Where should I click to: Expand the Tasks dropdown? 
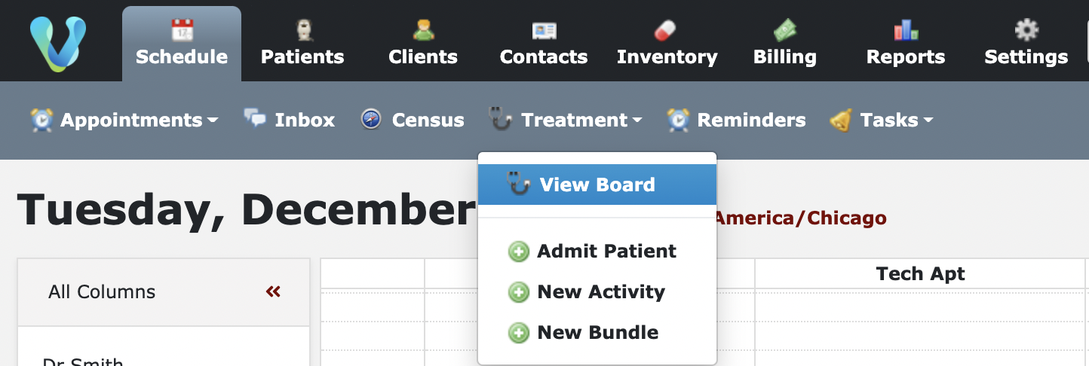[882, 120]
